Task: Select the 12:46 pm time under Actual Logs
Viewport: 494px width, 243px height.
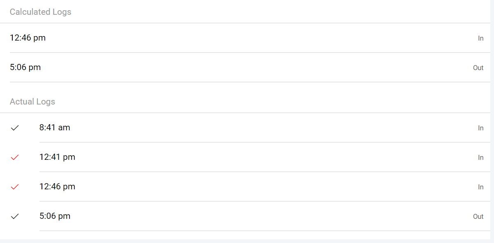Action: pyautogui.click(x=57, y=186)
